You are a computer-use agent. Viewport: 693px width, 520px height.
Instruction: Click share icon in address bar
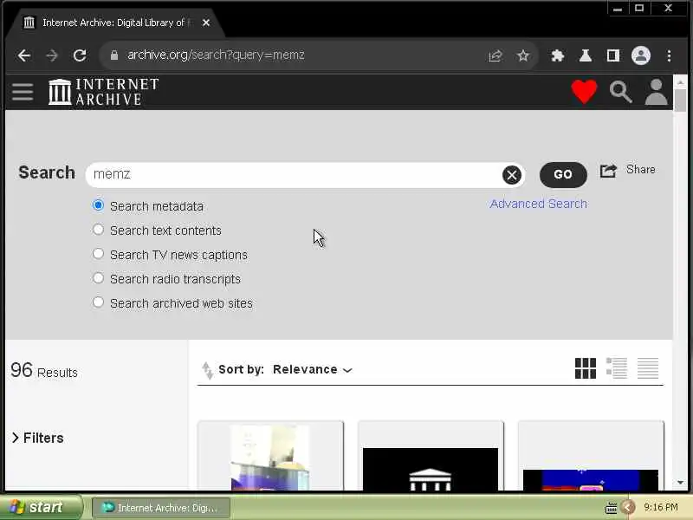[x=495, y=55]
